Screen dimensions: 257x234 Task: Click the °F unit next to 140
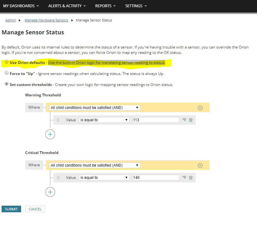[184, 177]
